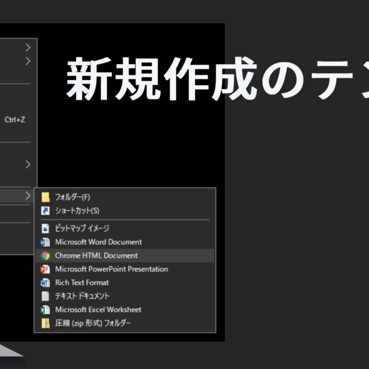369x369 pixels.
Task: Click the Chrome logo icon
Action: pos(46,255)
